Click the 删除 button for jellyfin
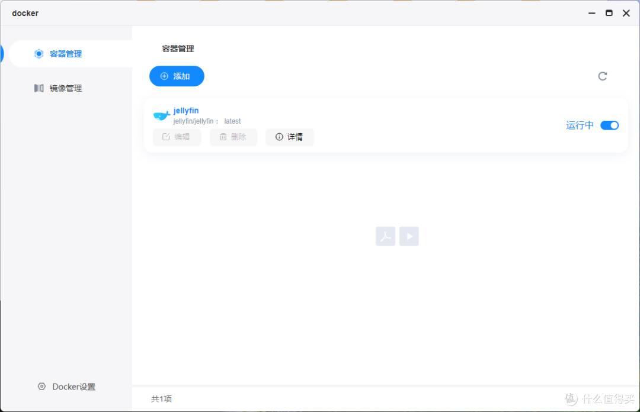Screen dimensions: 640x412 point(233,137)
